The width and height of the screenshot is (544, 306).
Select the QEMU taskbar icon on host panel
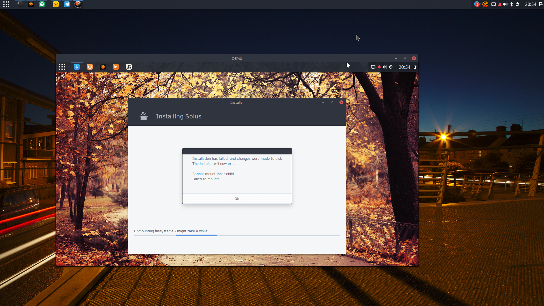[x=78, y=4]
